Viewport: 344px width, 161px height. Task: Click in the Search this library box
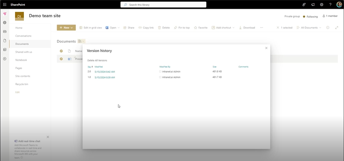pyautogui.click(x=164, y=5)
